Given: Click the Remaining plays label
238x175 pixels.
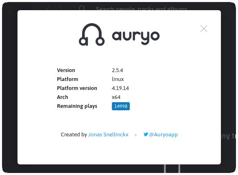Looking at the screenshot, I should pos(77,106).
